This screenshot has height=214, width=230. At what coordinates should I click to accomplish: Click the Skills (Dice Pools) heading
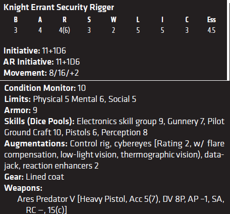(x=39, y=122)
